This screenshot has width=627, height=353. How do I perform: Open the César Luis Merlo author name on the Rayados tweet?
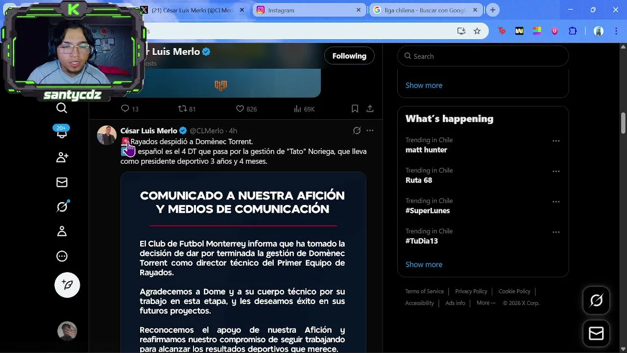pos(148,130)
